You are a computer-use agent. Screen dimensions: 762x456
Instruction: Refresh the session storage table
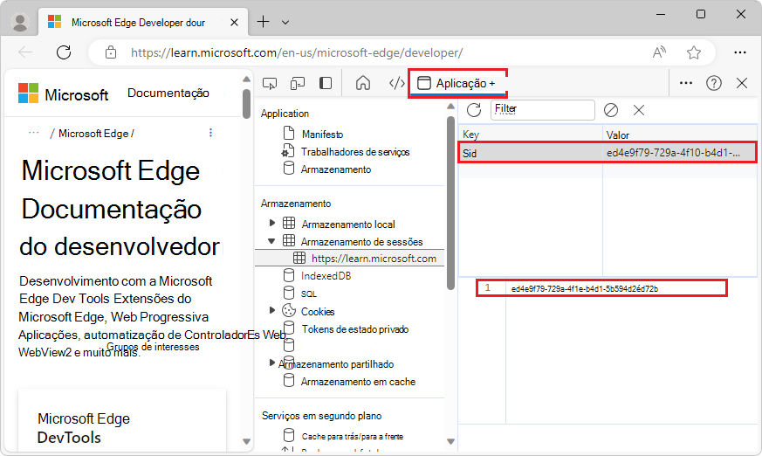[x=474, y=110]
